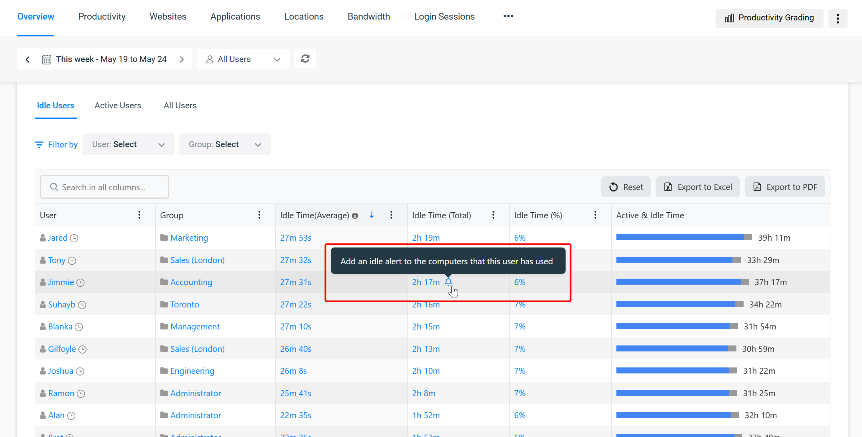Click the refresh data icon
This screenshot has height=437, width=862.
pos(305,59)
